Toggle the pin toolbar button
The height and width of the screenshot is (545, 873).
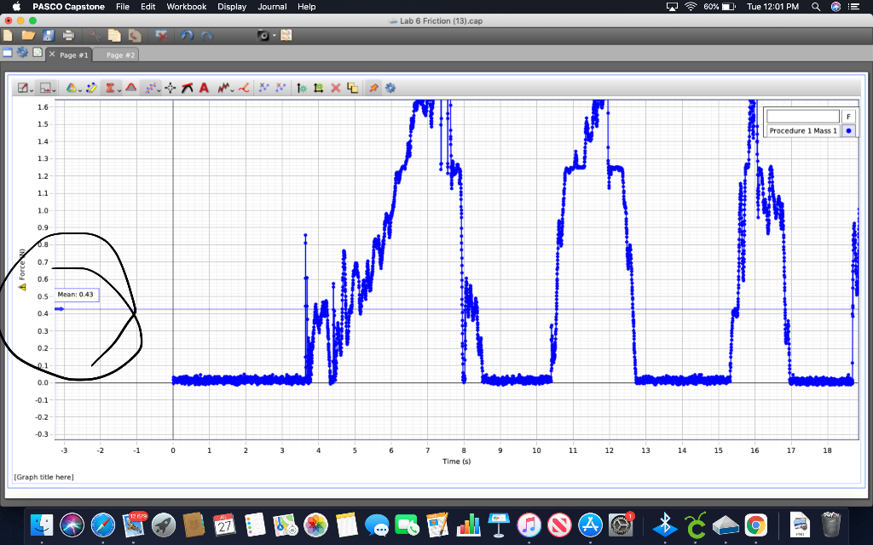click(x=373, y=88)
